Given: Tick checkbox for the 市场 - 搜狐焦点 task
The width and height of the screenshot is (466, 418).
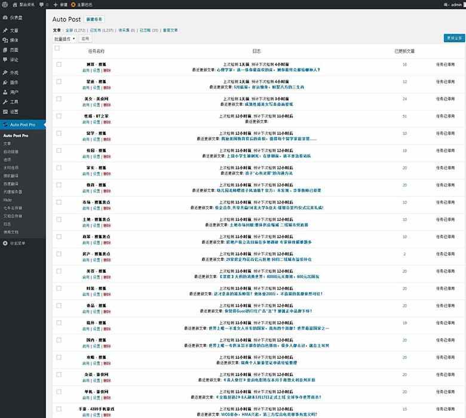Looking at the screenshot, I should pos(59,202).
